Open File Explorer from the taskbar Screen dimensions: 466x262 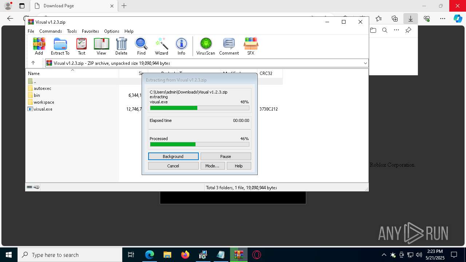pos(167,255)
